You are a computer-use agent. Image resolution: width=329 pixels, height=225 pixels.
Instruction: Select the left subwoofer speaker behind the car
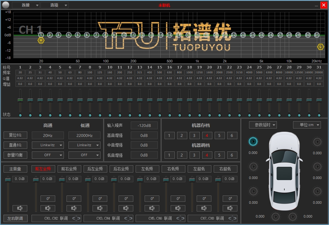(275, 216)
